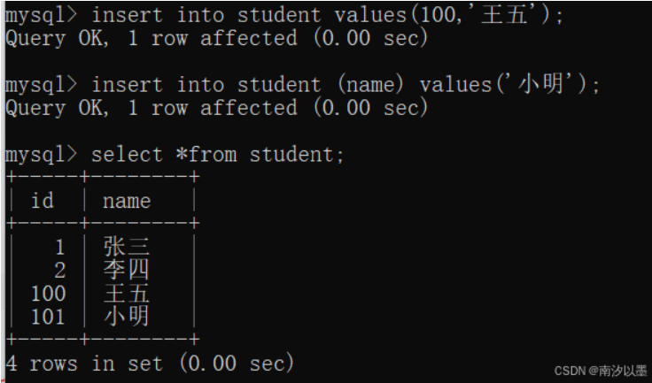Click the Query OK line after the 小明 insert
The width and height of the screenshot is (652, 383).
pos(216,108)
